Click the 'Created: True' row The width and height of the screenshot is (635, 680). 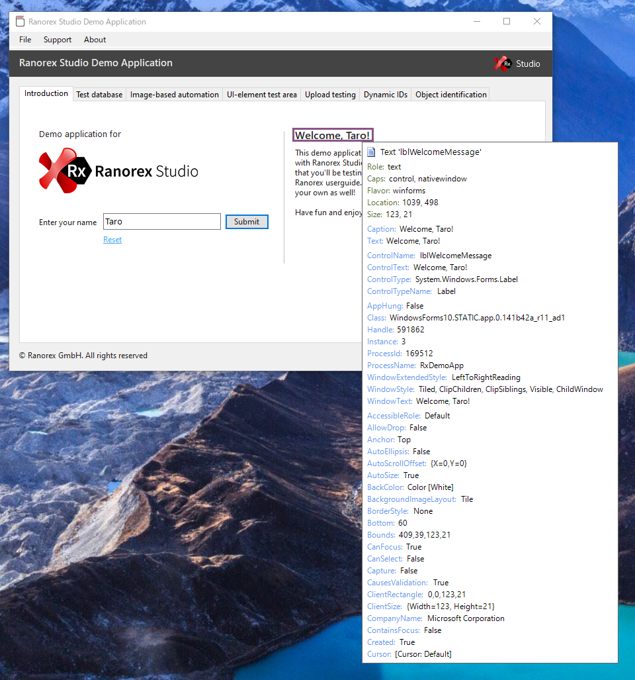pos(391,642)
